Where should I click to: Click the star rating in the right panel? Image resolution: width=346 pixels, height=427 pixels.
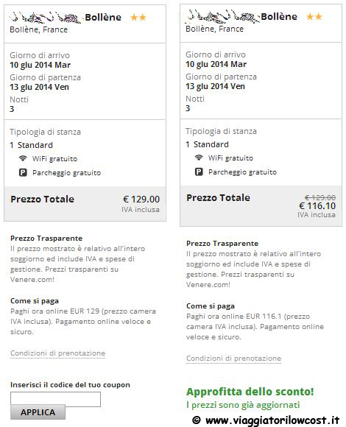(x=314, y=17)
